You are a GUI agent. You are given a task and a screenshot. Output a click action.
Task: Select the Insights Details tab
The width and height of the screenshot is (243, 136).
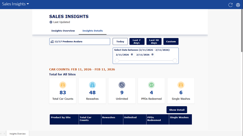[92, 31]
